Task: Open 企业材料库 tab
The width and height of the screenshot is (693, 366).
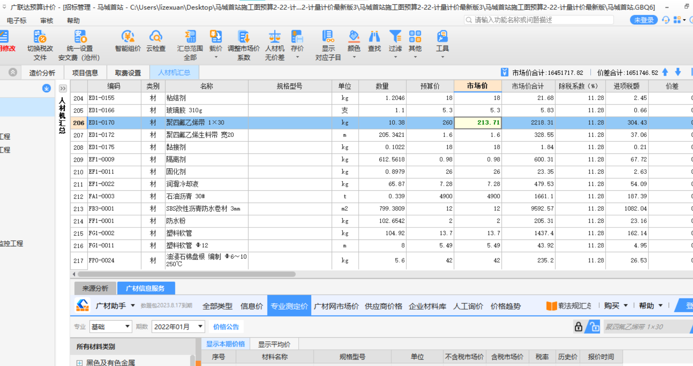Action: coord(427,306)
